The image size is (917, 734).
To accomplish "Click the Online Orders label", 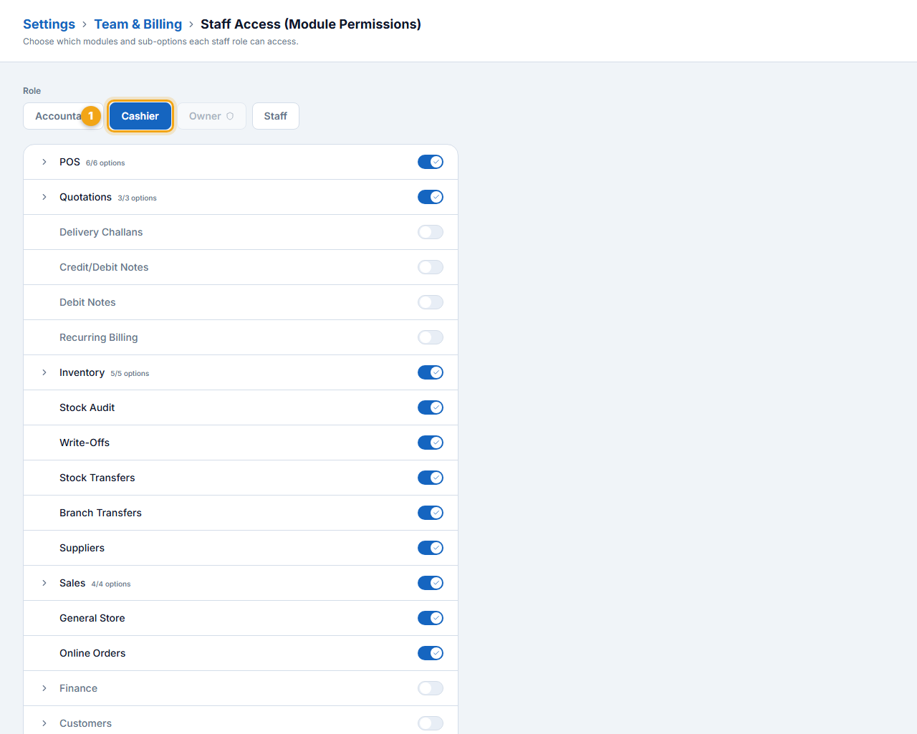I will [x=92, y=653].
